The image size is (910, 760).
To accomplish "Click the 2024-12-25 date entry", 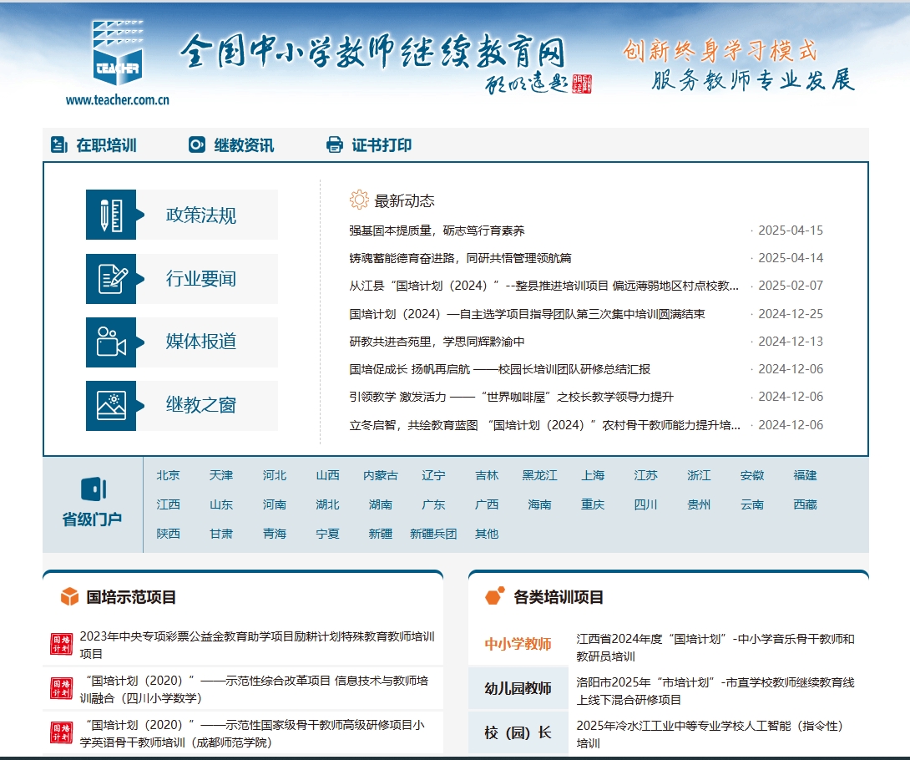I will coord(791,313).
